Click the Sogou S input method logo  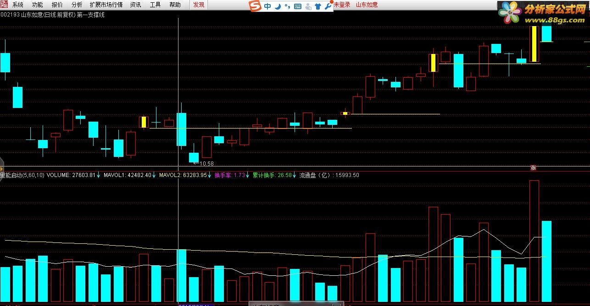click(255, 6)
